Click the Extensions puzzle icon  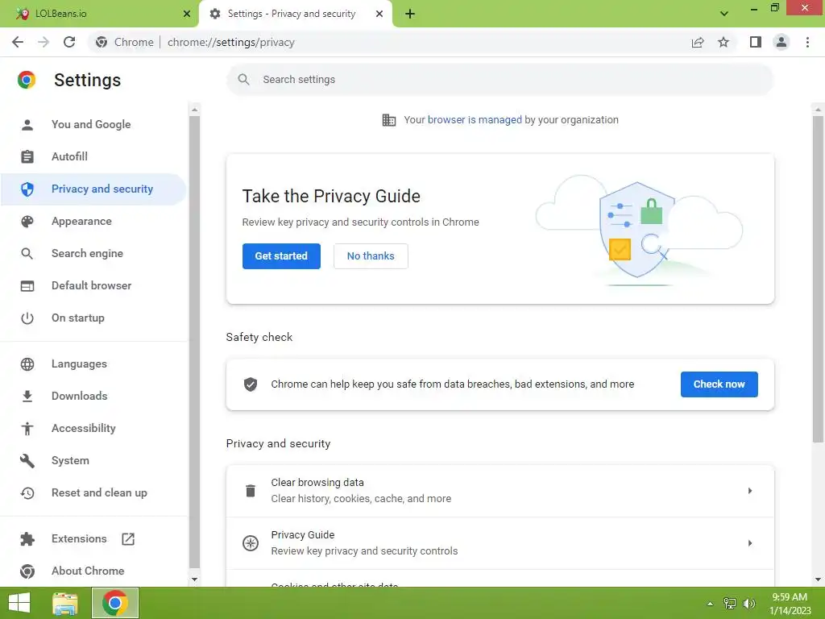(x=27, y=538)
